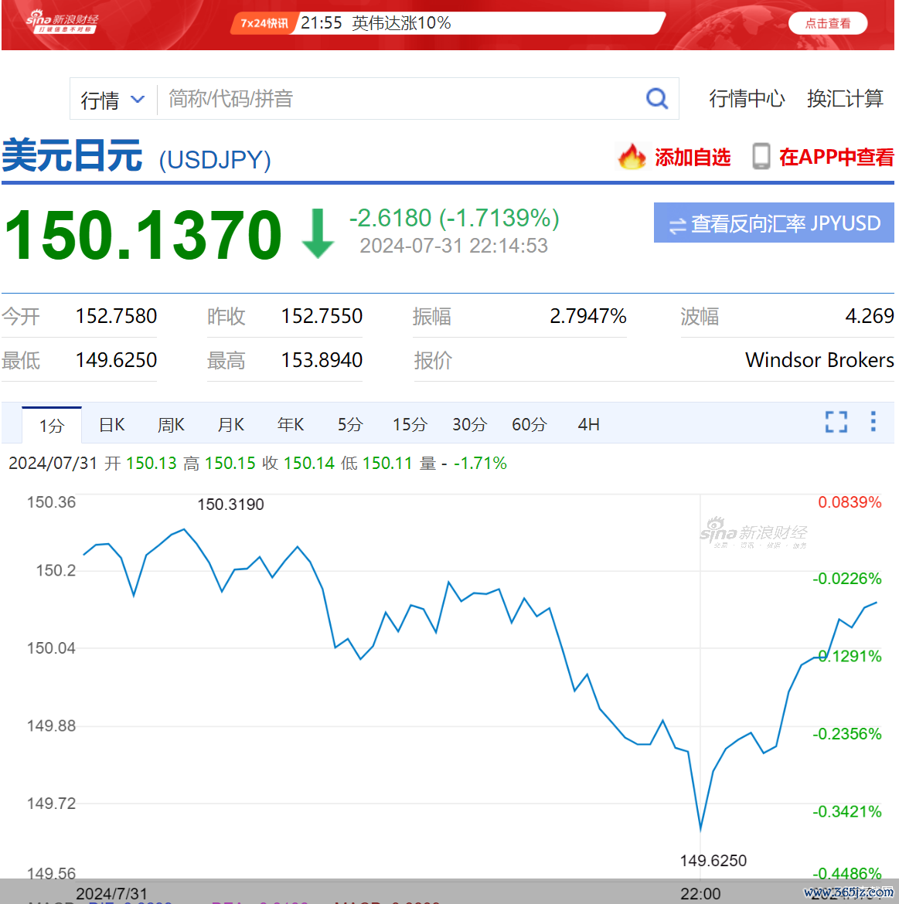Click the phone icon for 在APP中查看
This screenshot has width=899, height=904.
761,156
